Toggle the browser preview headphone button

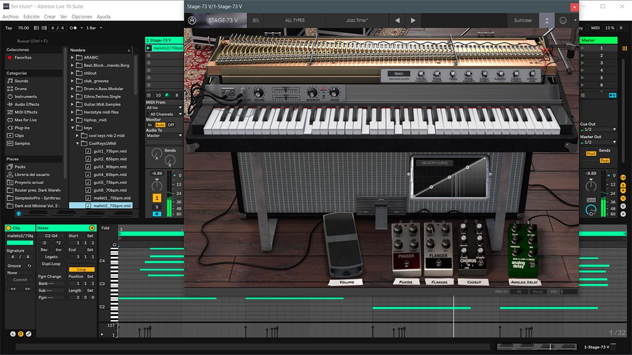tap(19, 214)
